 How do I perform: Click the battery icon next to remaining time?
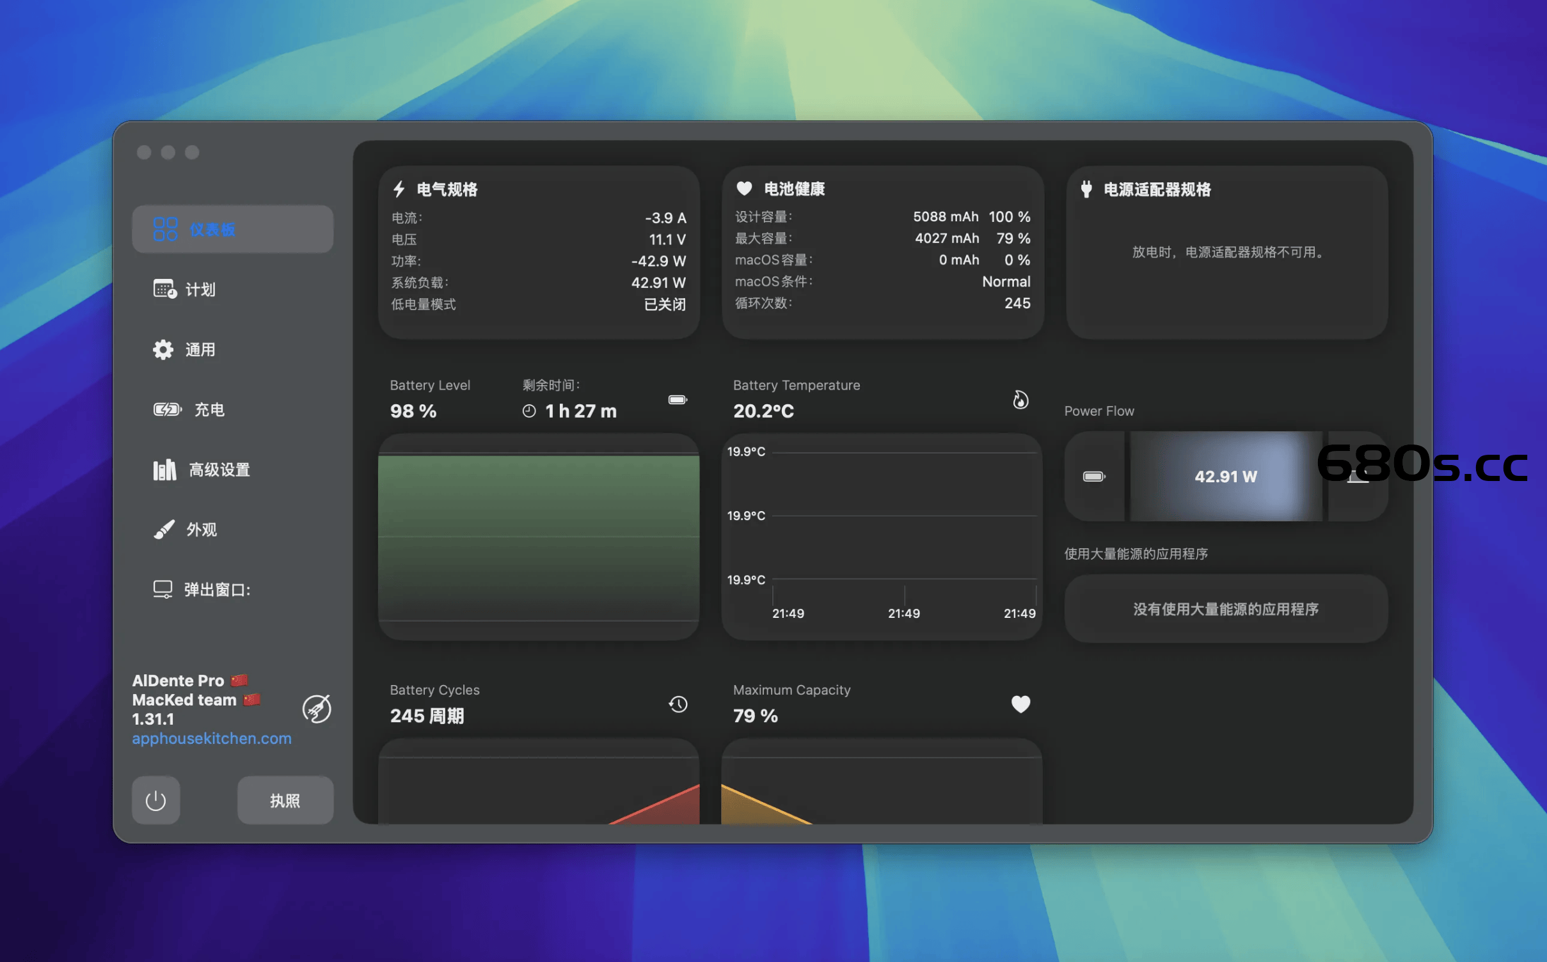coord(677,399)
